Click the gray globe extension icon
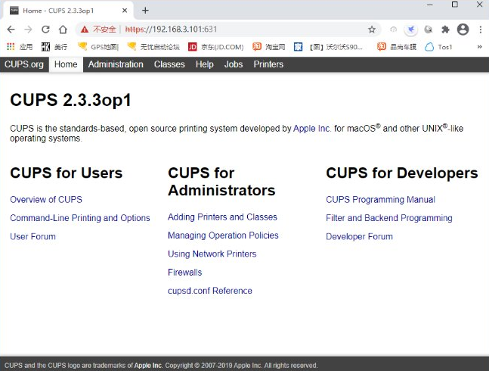 [429, 30]
